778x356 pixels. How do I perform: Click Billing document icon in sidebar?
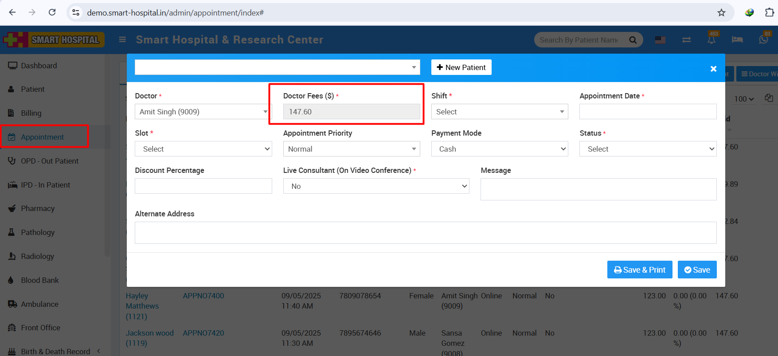[x=11, y=113]
